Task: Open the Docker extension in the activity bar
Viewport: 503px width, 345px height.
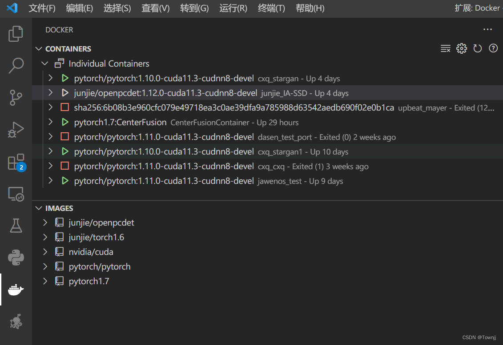Action: (16, 289)
